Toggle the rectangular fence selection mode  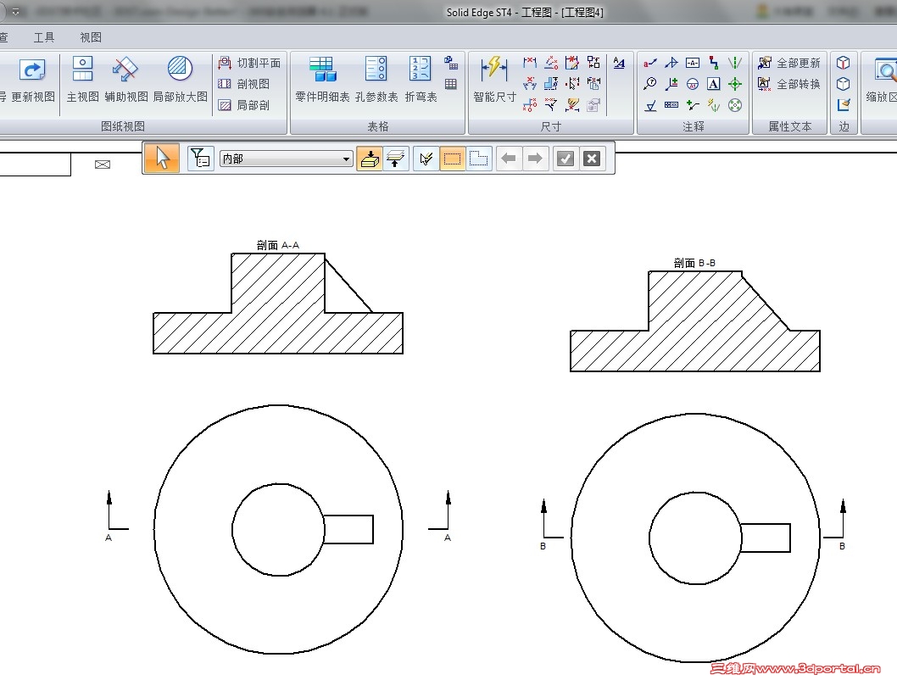tap(452, 159)
